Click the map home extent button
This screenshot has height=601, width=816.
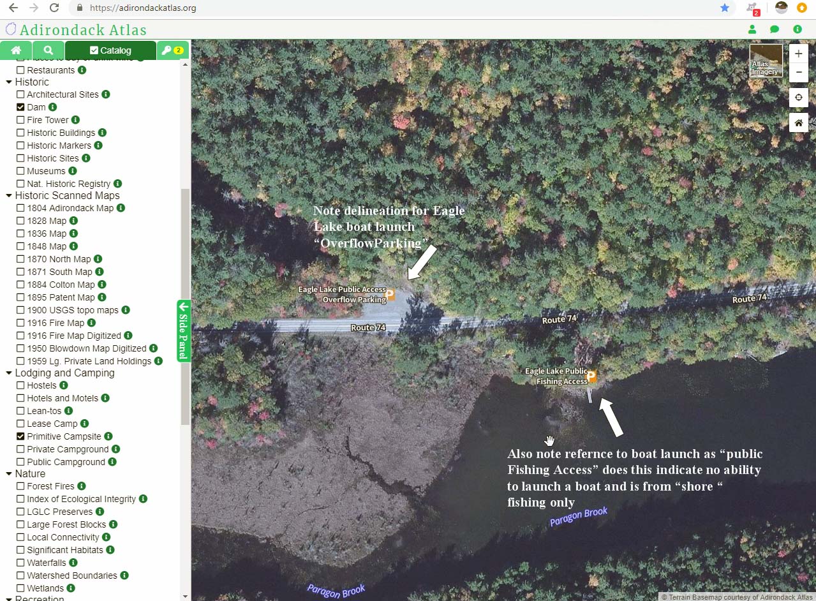(798, 122)
